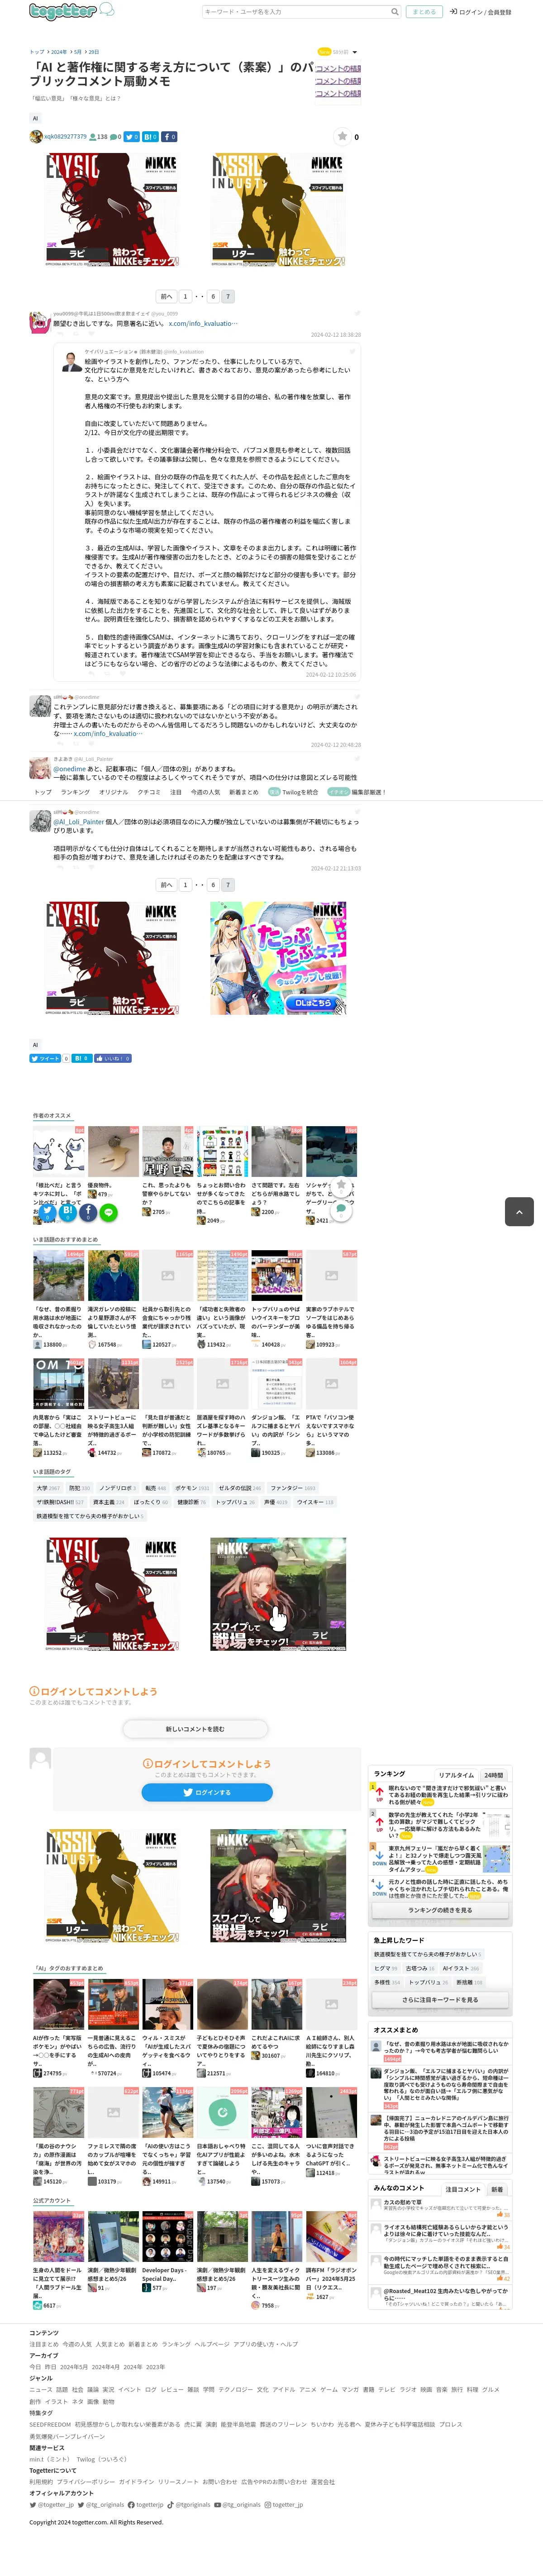The image size is (543, 2576).
Task: Open the yasu0099 tweet avatar
Action: point(39,321)
